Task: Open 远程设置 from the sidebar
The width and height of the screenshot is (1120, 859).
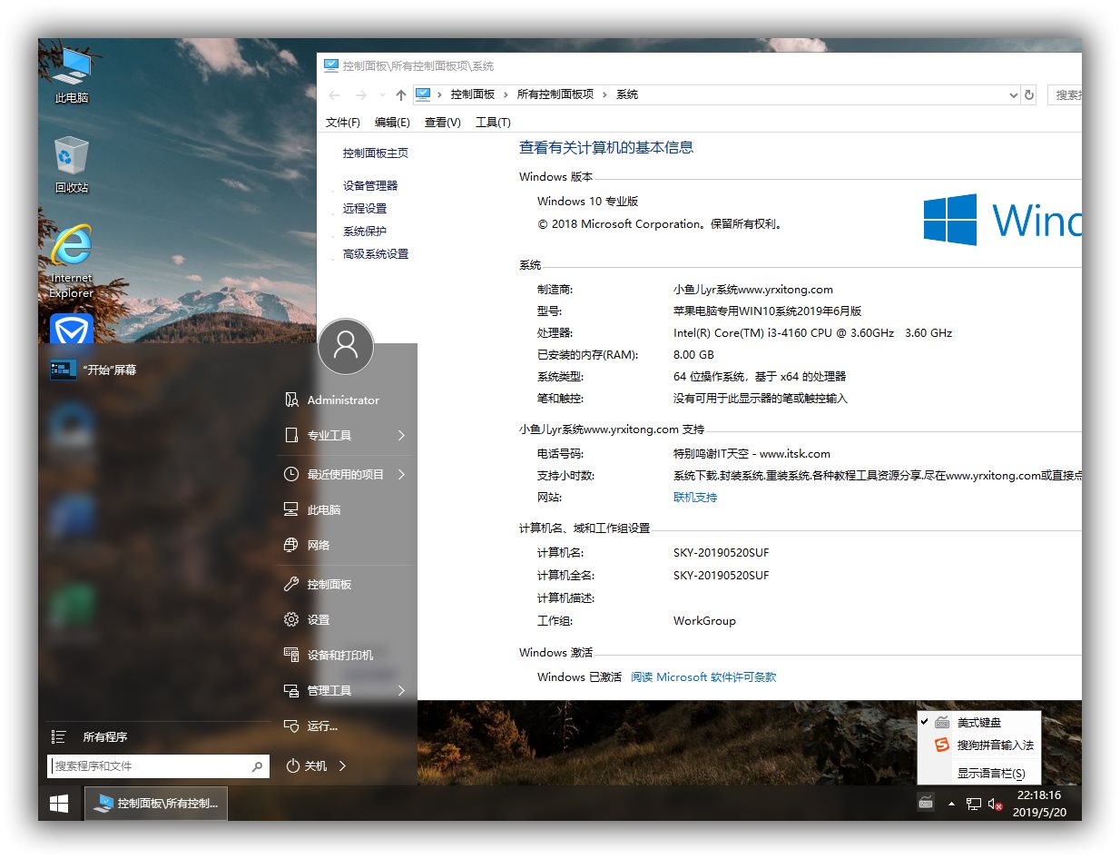Action: 365,208
